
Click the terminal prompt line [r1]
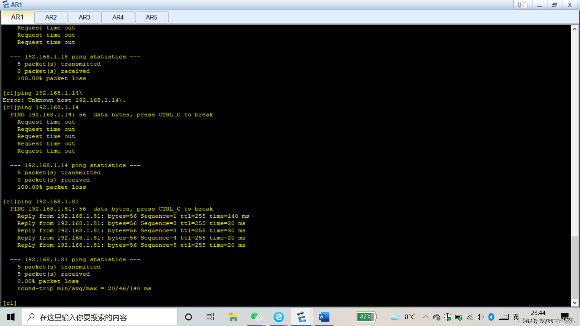point(10,303)
